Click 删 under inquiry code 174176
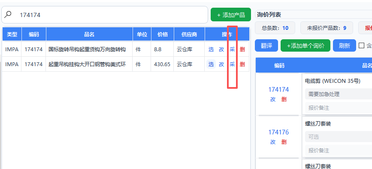Screen dimensions: 372x169 [x=284, y=142]
